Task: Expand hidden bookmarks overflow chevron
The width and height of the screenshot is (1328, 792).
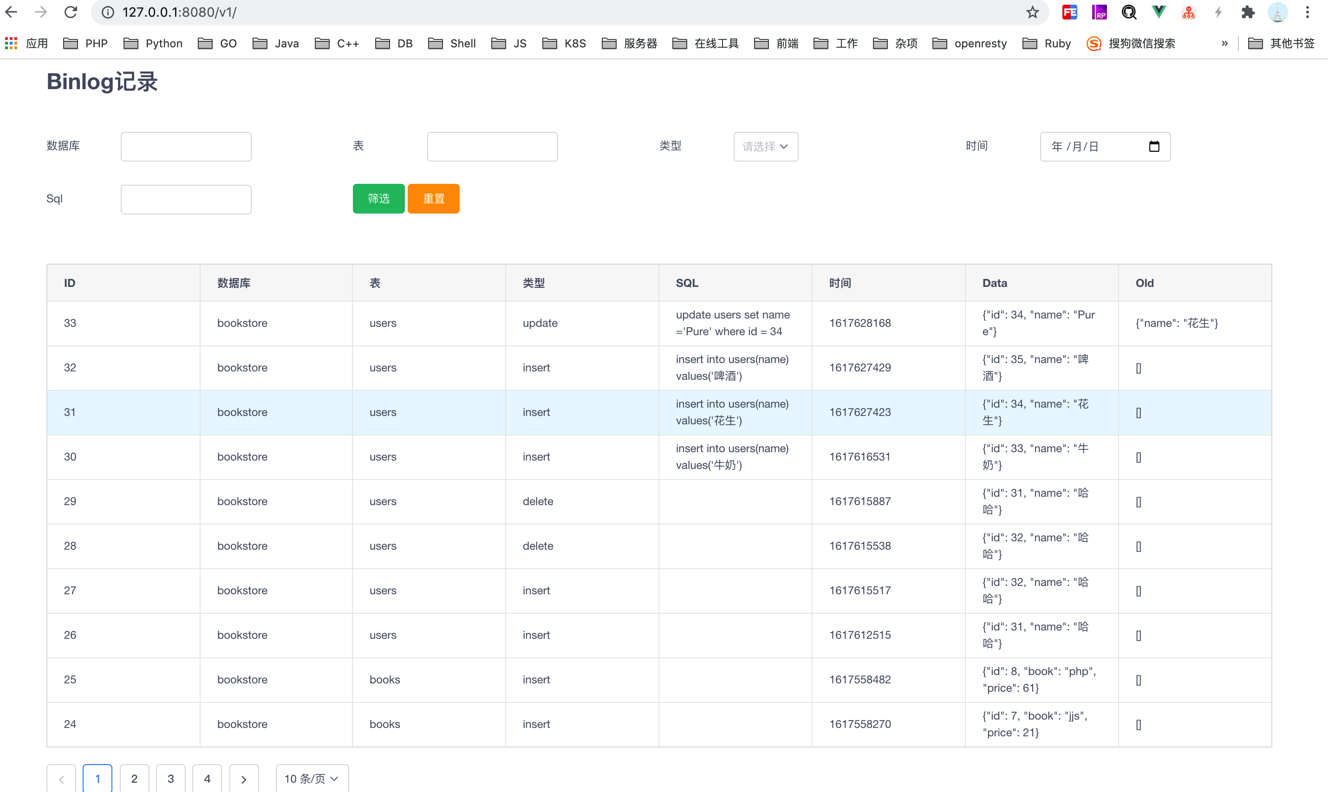Action: point(1224,43)
